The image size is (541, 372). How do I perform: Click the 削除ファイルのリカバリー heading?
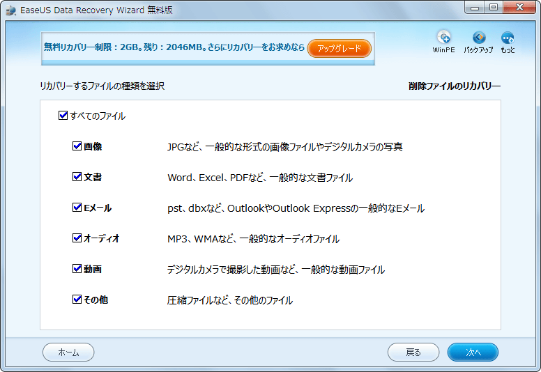pyautogui.click(x=455, y=86)
